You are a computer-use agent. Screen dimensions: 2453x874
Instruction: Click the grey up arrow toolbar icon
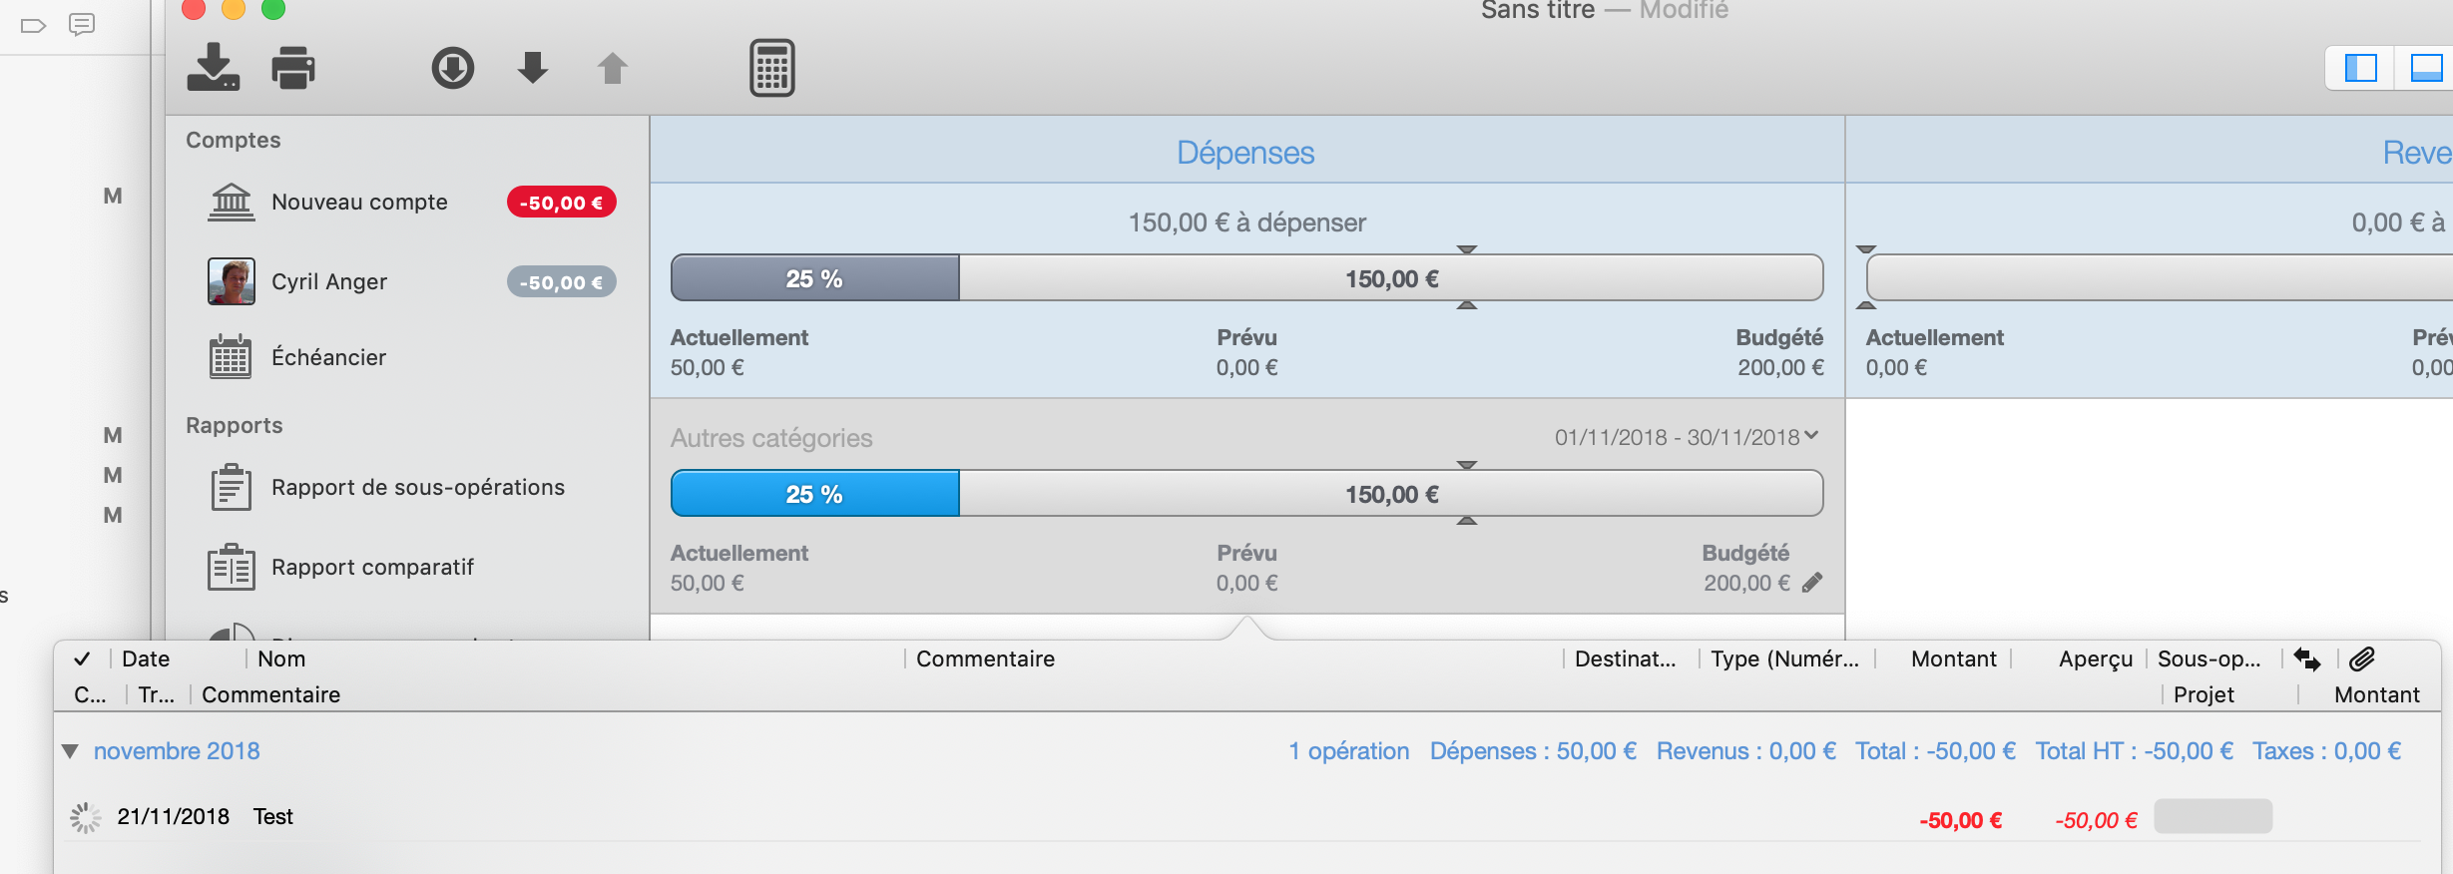[613, 68]
